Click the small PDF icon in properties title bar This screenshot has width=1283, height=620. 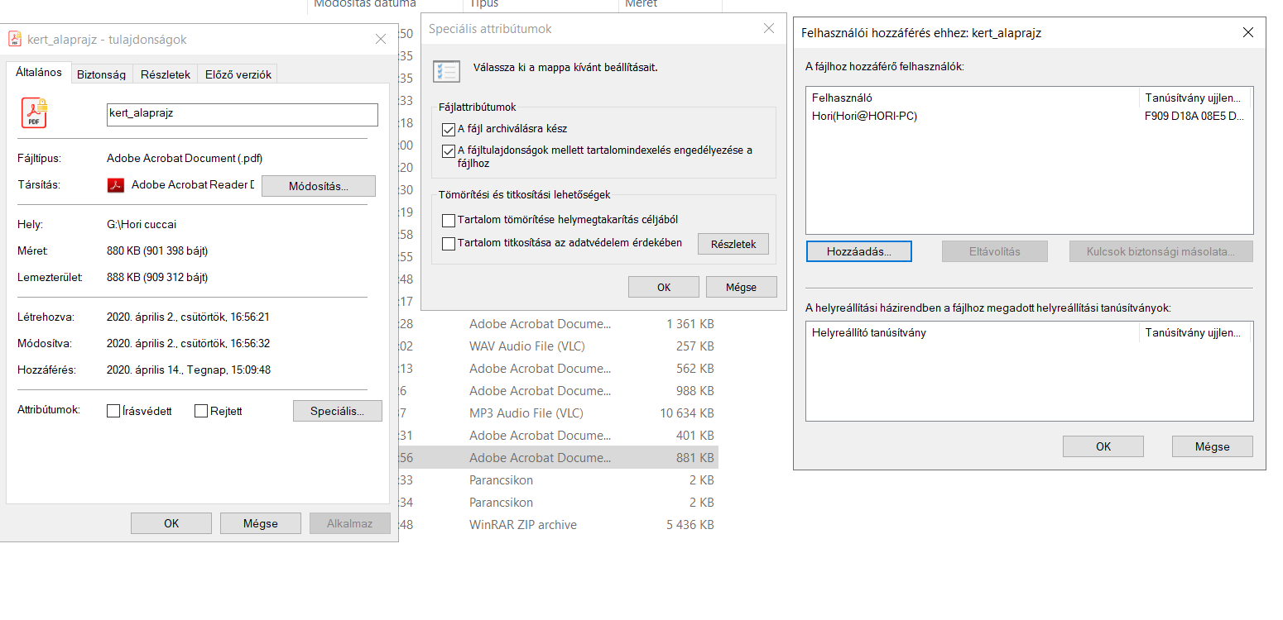pos(14,39)
